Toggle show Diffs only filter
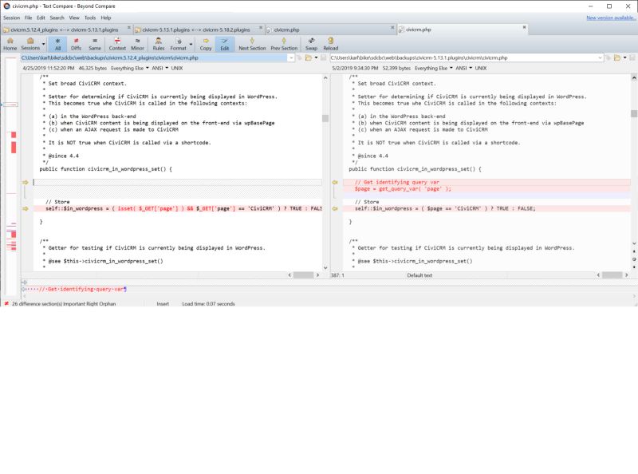The height and width of the screenshot is (474, 638). click(x=76, y=44)
